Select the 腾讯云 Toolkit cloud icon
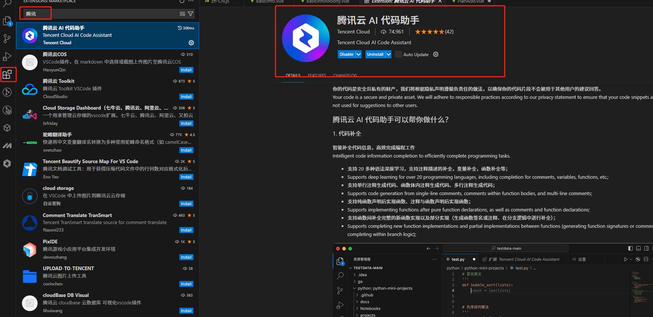The image size is (653, 317). pyautogui.click(x=30, y=89)
